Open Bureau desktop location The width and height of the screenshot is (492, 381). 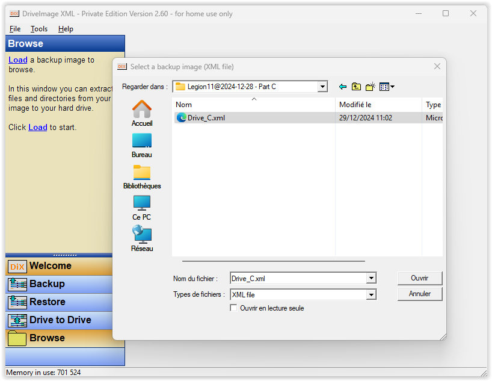142,145
